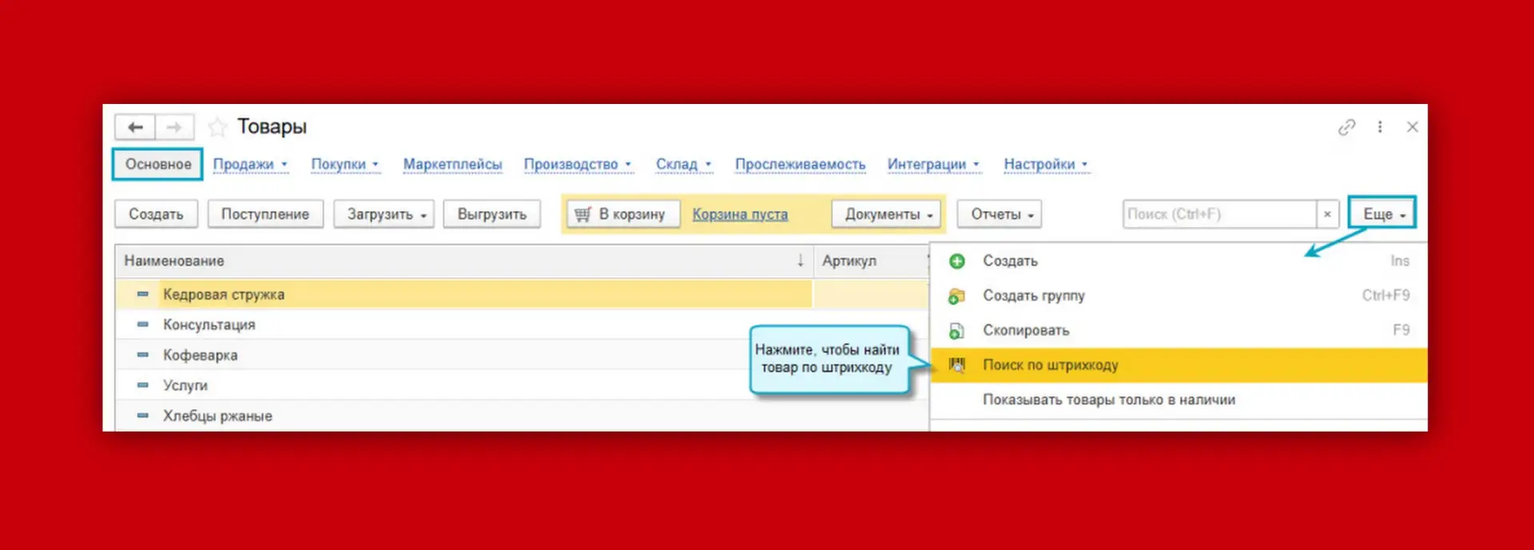Open the Корзина пуста link
Viewport: 1534px width, 550px height.
(x=740, y=214)
